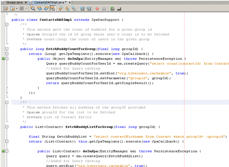Click JpaDaoSupport in the class declaration
The width and height of the screenshot is (229, 167).
coord(105,20)
